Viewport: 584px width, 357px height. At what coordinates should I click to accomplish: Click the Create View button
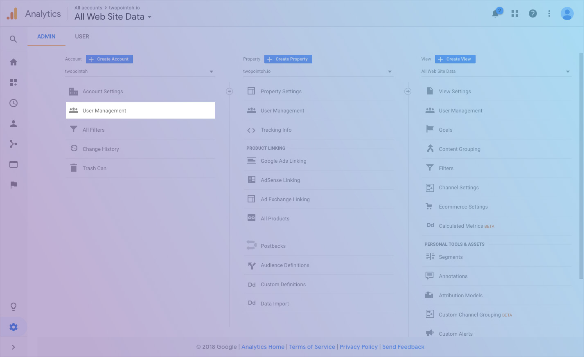coord(455,59)
